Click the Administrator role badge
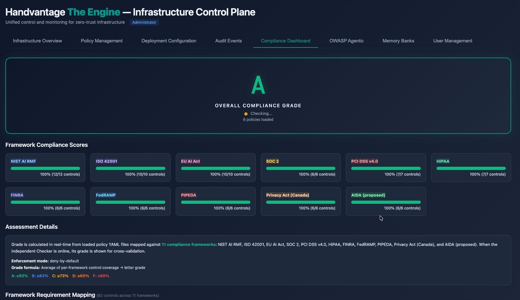 tap(144, 22)
